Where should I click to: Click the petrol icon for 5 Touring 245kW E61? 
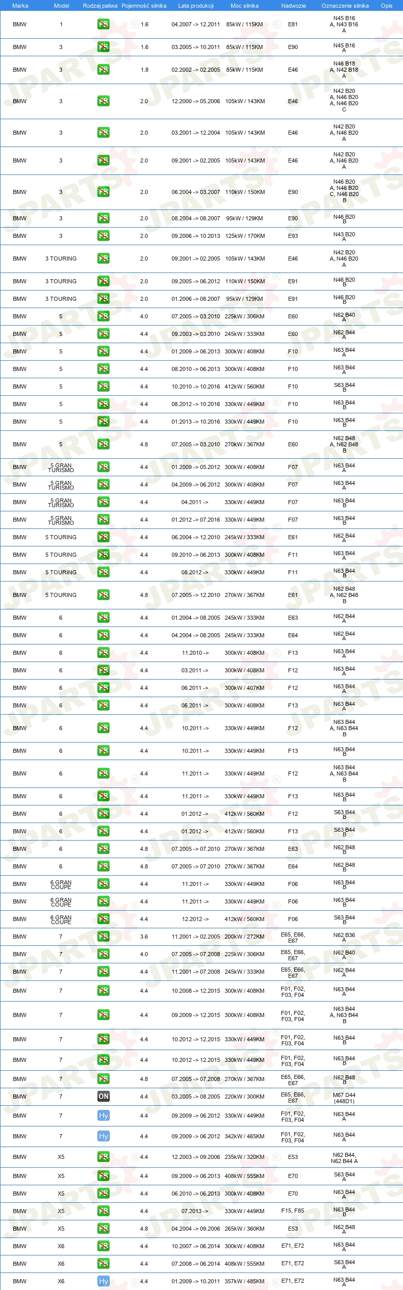104,537
